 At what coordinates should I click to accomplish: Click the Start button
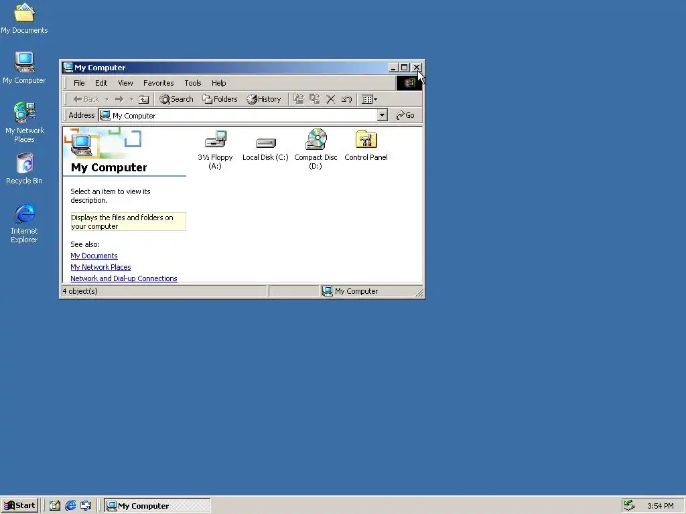point(19,506)
